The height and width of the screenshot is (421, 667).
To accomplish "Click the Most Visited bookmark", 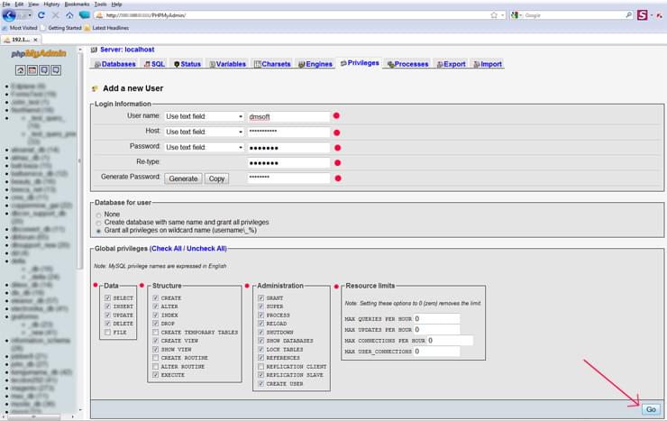I will click(20, 28).
